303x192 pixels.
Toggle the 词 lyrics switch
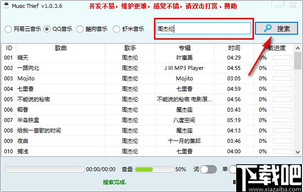pos(208,169)
